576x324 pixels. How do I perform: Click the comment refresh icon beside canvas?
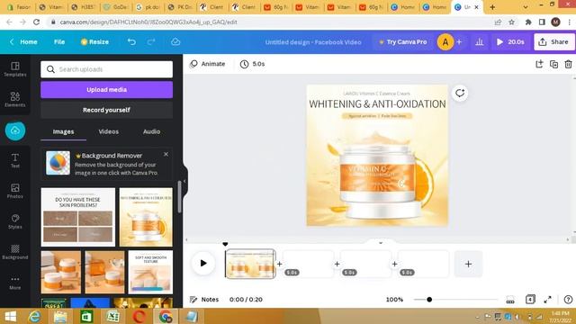click(460, 93)
